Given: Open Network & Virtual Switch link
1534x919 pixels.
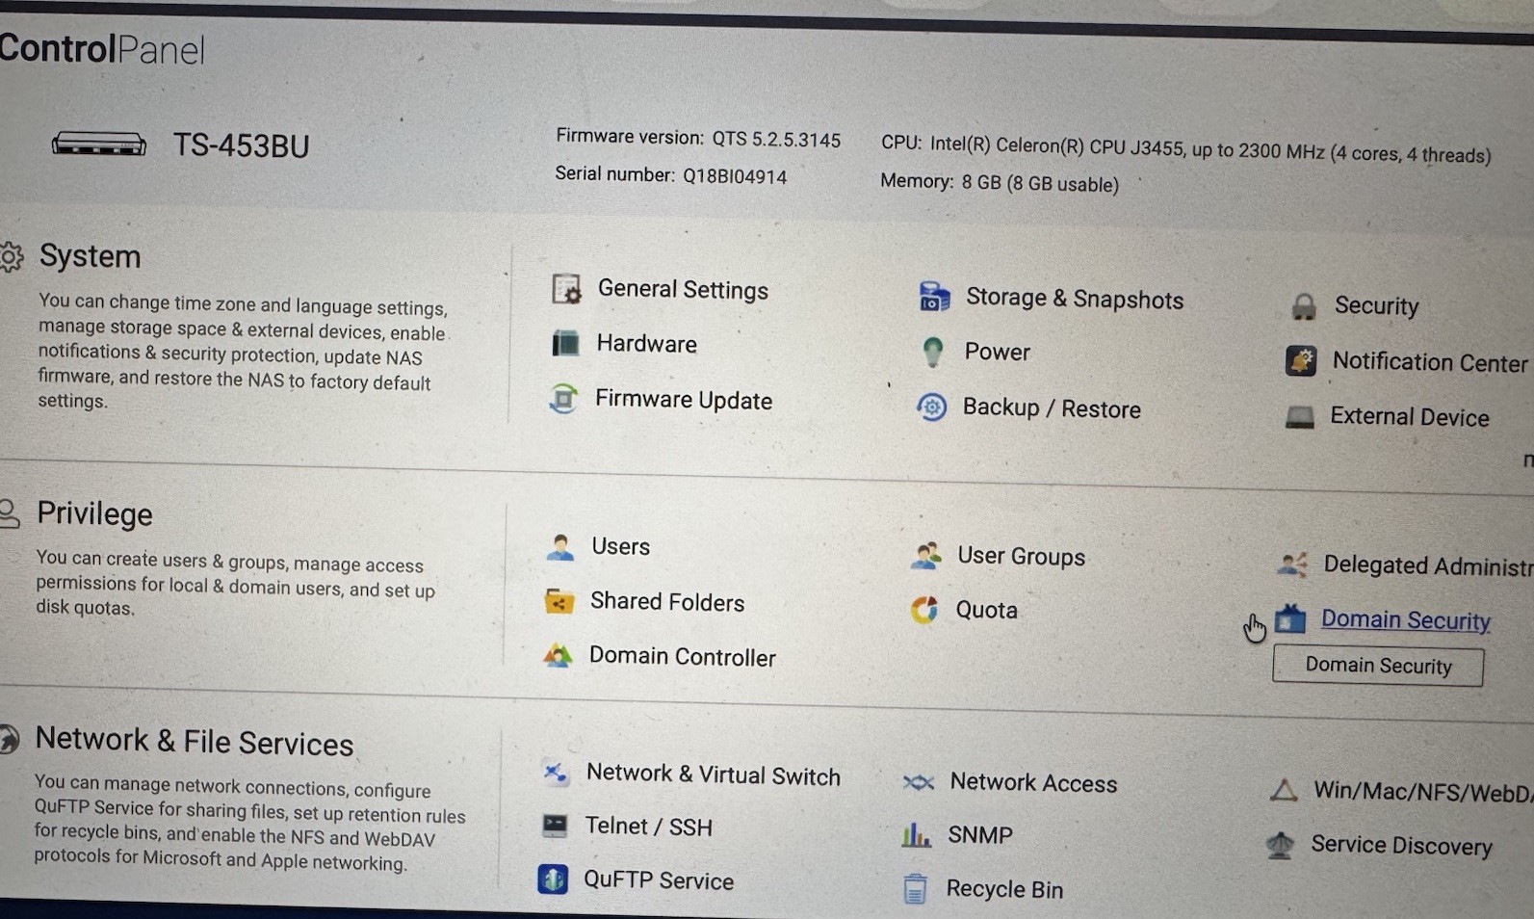Looking at the screenshot, I should point(714,775).
